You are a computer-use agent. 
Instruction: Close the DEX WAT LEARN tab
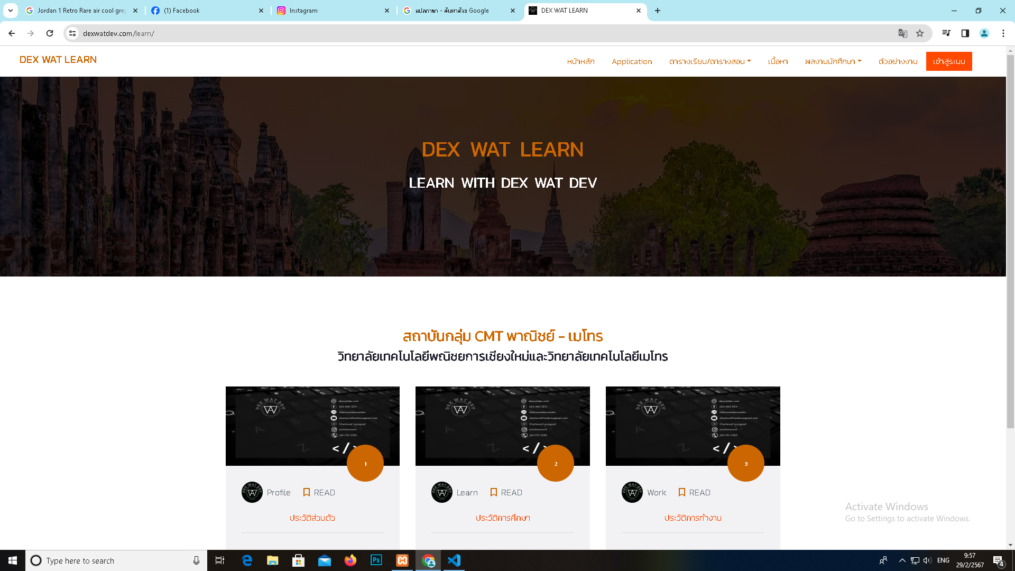[x=639, y=11]
